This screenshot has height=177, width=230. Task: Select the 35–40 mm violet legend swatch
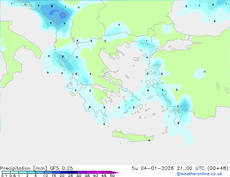(90, 172)
